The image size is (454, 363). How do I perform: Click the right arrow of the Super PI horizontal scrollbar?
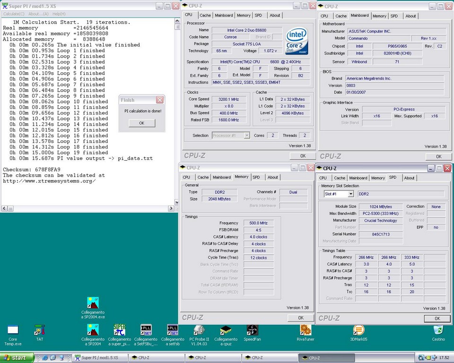[171, 208]
